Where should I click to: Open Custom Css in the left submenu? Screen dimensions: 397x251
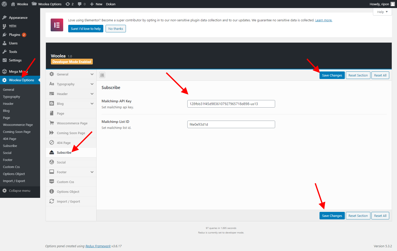(11, 167)
